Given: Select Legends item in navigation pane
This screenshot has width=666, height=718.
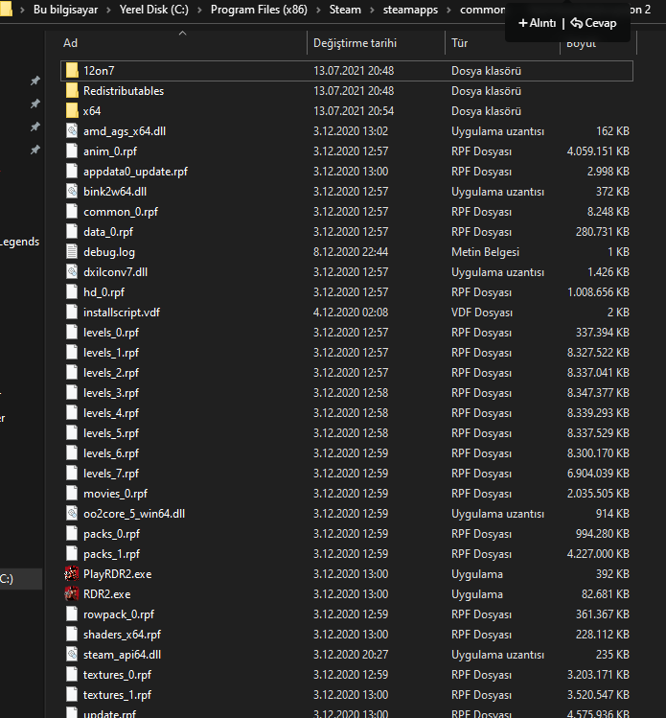Looking at the screenshot, I should [x=20, y=242].
